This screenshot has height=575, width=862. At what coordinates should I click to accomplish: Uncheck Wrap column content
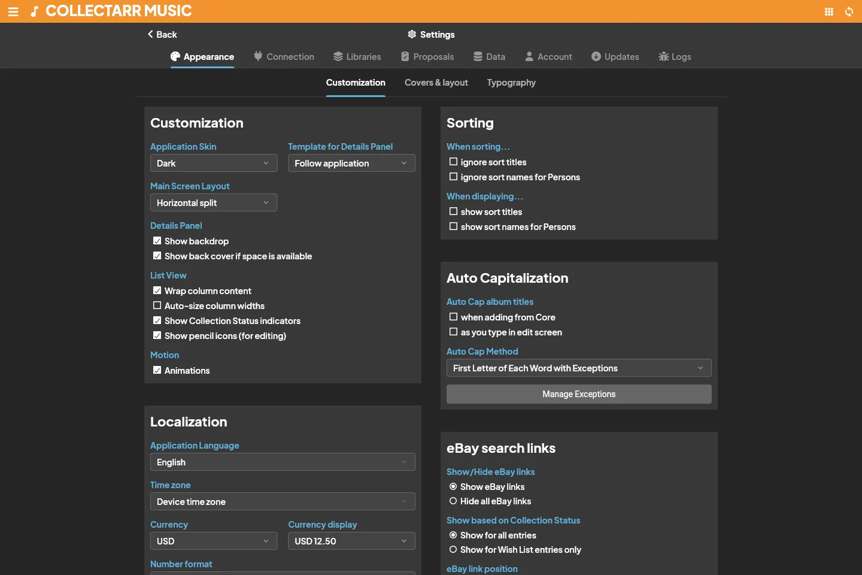click(157, 290)
